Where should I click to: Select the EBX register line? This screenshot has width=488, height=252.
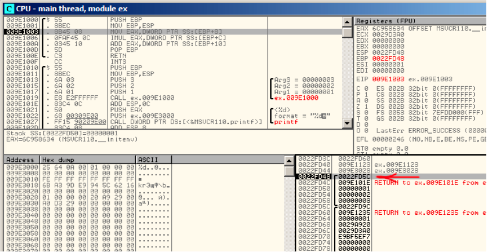(x=380, y=46)
